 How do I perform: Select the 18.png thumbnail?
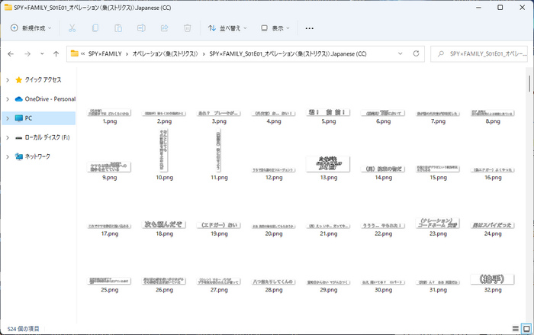click(164, 224)
